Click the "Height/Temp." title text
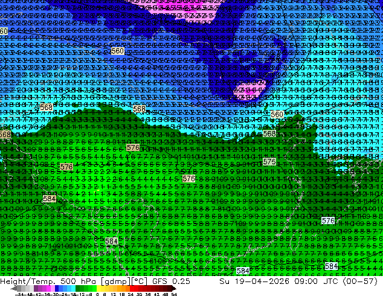Viewport: 383px width, 296px height. (x=27, y=281)
